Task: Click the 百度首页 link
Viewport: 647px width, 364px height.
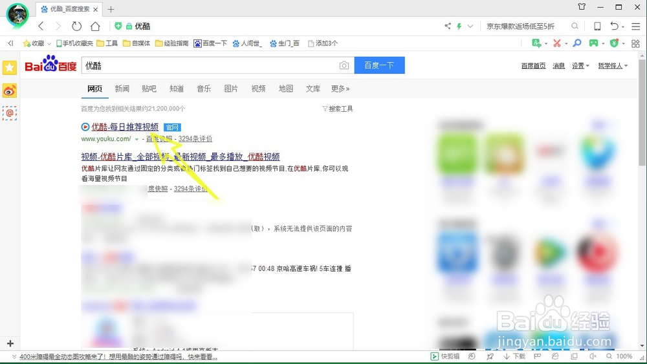Action: point(533,66)
